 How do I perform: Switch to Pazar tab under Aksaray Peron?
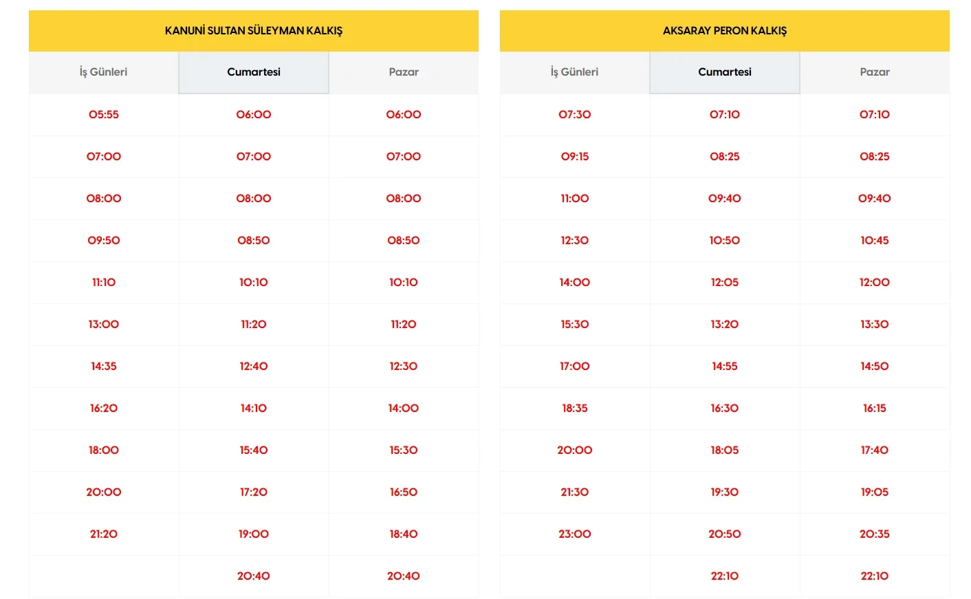click(875, 72)
